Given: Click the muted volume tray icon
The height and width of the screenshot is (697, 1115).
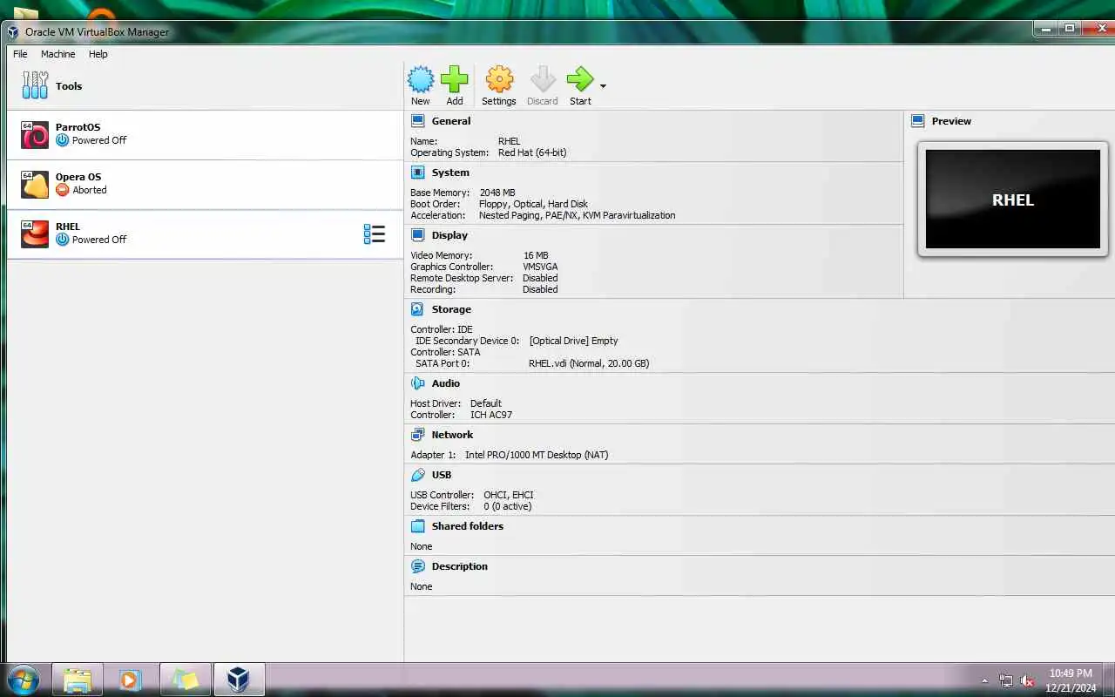Looking at the screenshot, I should [1027, 680].
